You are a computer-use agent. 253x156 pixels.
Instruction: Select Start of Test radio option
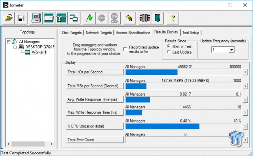[x=169, y=46]
